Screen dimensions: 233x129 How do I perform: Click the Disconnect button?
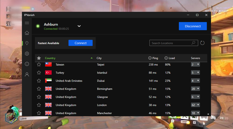click(x=193, y=26)
